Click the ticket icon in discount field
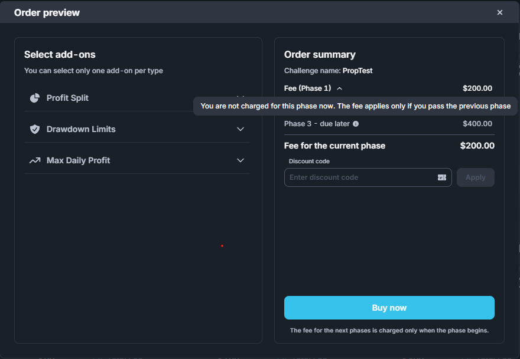 pos(441,177)
